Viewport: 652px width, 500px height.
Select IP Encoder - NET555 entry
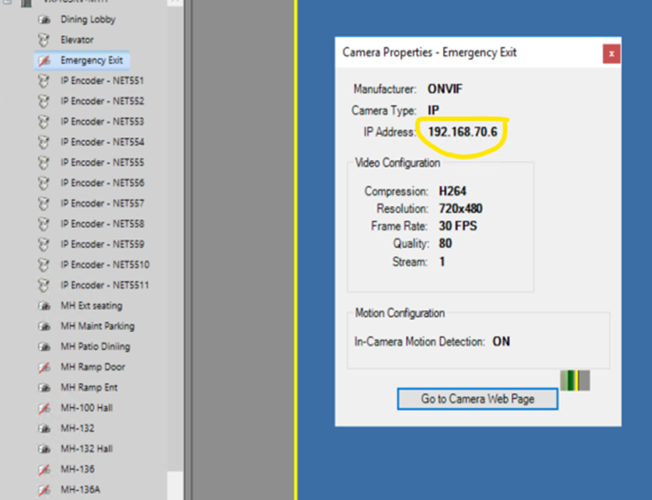point(102,162)
